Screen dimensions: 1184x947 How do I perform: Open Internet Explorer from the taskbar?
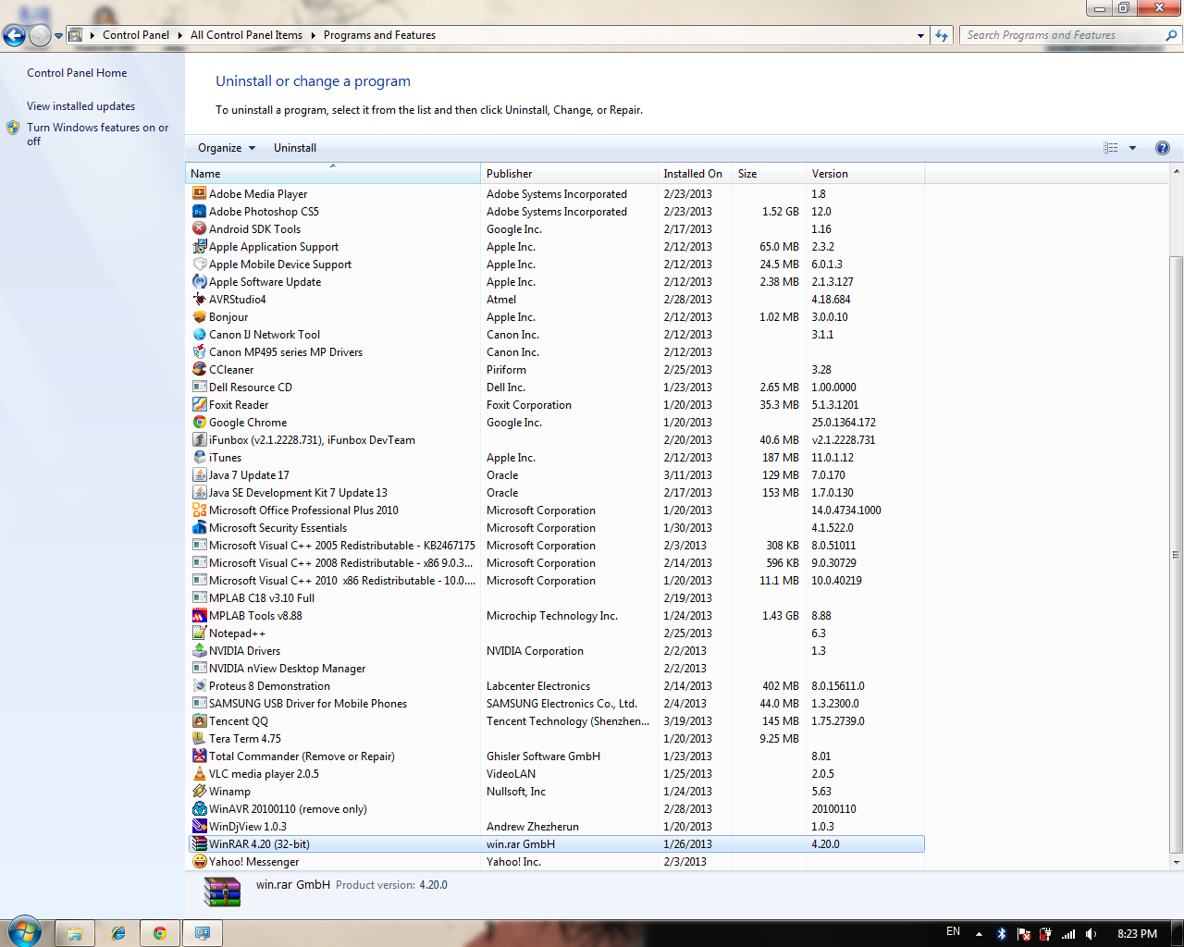(117, 933)
